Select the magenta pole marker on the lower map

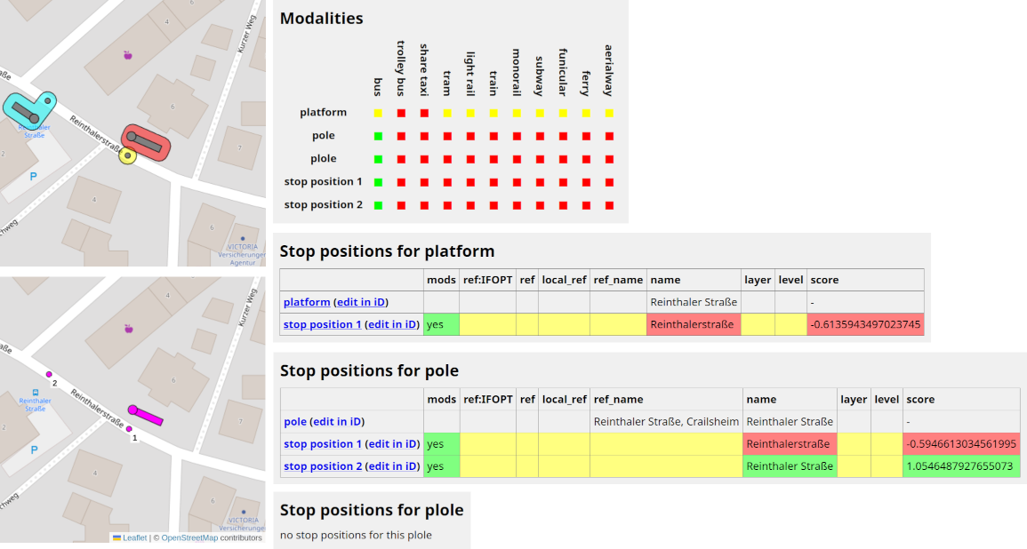(x=146, y=415)
